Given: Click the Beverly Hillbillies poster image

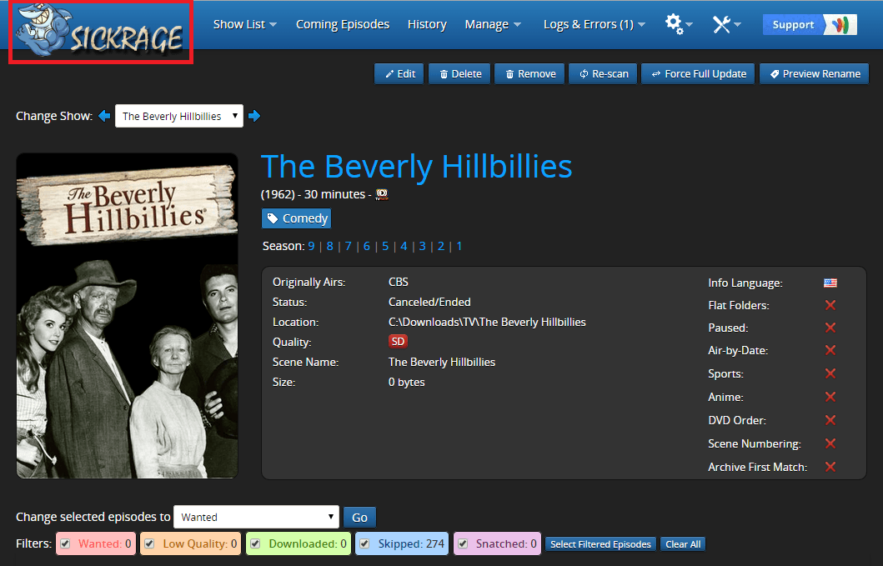Looking at the screenshot, I should pos(128,316).
